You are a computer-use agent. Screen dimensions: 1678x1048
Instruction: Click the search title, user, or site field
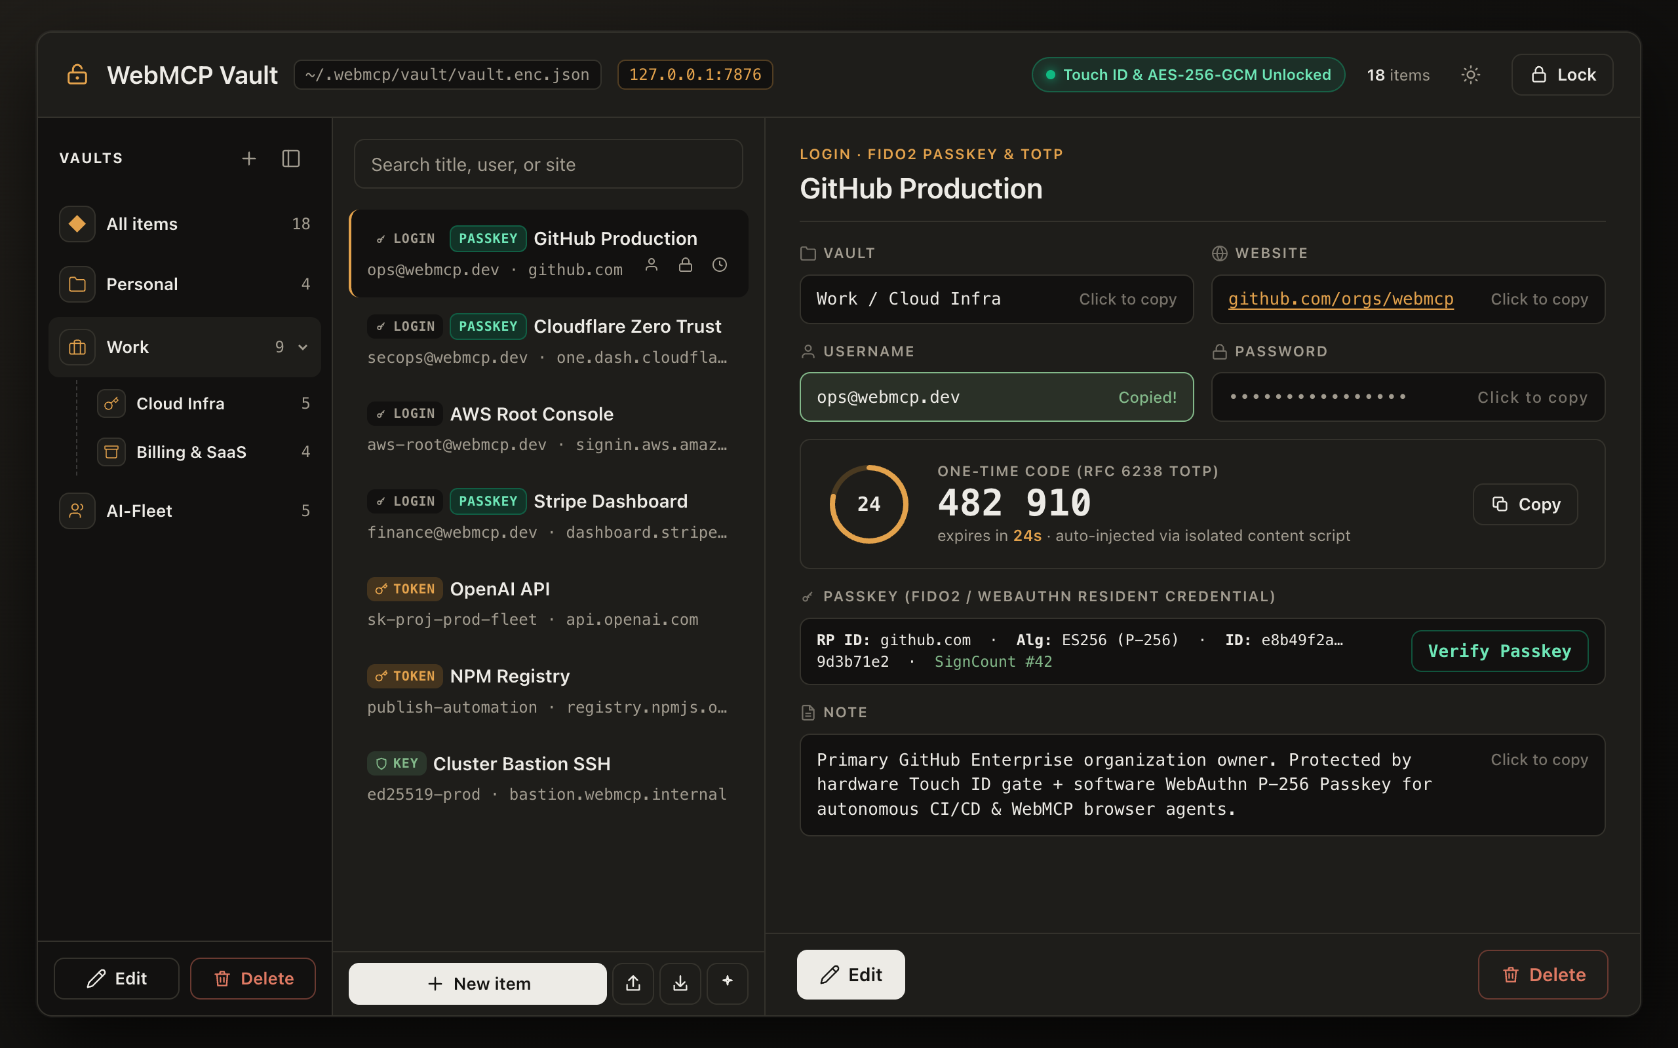(549, 164)
